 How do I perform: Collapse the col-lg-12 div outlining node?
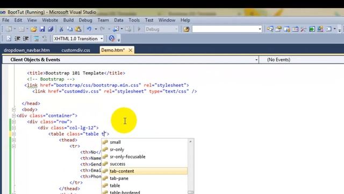(x=14, y=128)
